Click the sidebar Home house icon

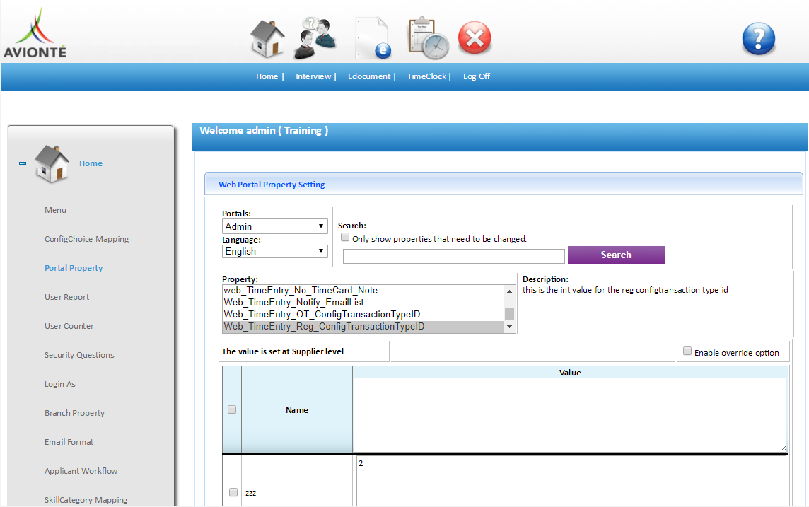(52, 164)
